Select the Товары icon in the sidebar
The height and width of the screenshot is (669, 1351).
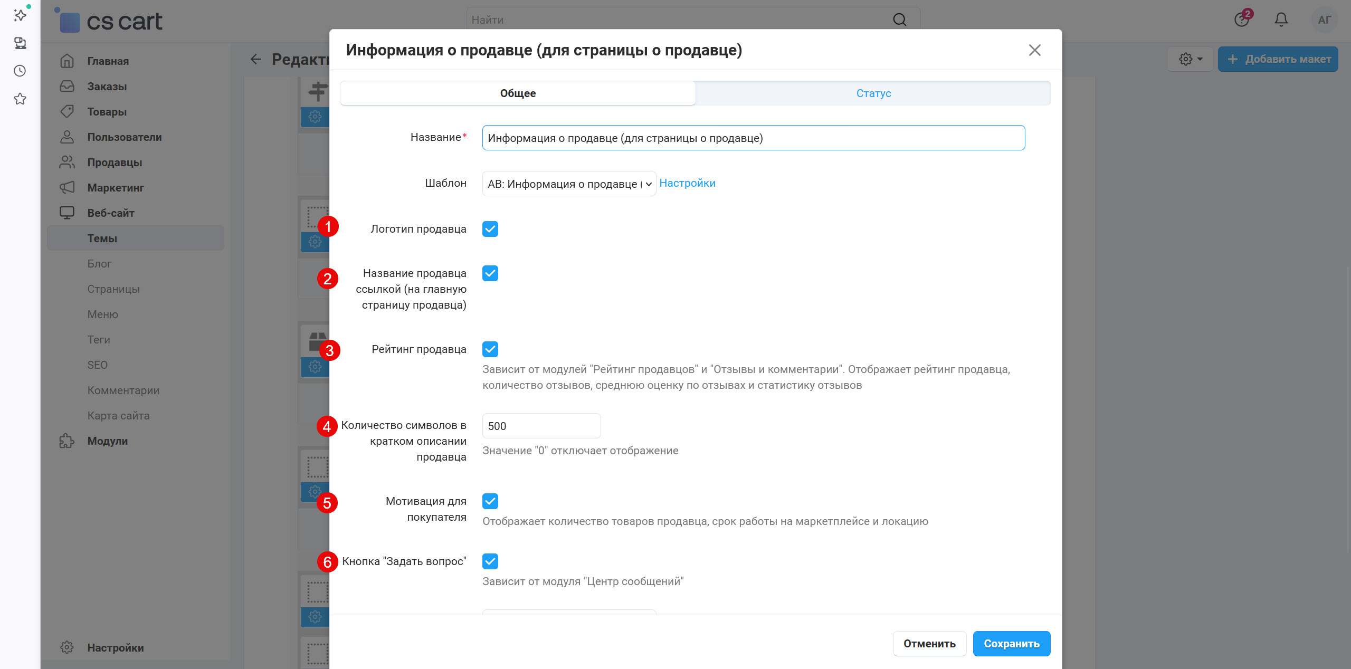pos(68,111)
